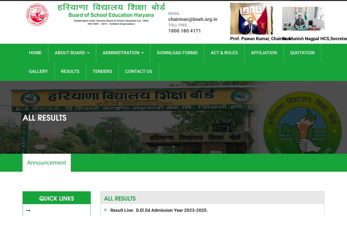
Task: Open the HOME menu item
Action: click(35, 53)
